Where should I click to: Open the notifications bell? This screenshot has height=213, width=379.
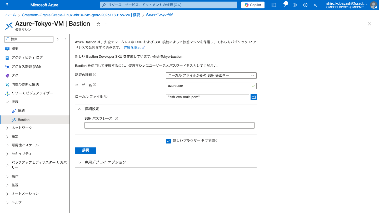(x=284, y=5)
